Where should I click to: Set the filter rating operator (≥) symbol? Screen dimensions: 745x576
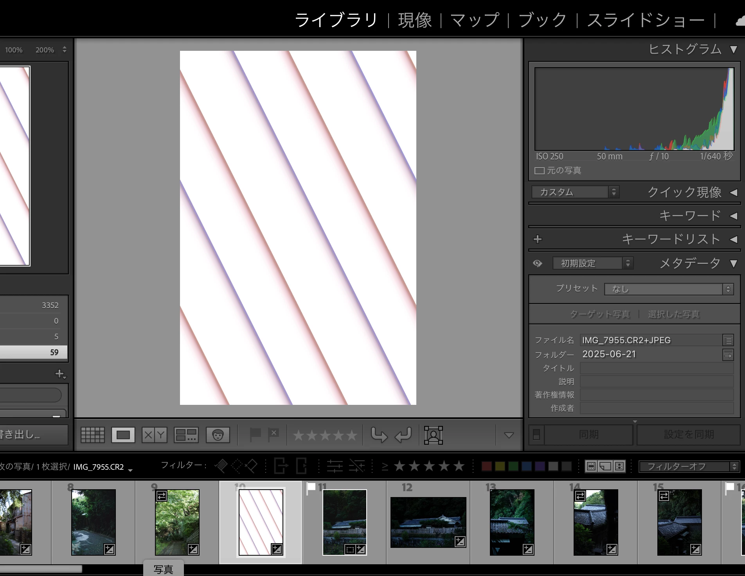(385, 466)
